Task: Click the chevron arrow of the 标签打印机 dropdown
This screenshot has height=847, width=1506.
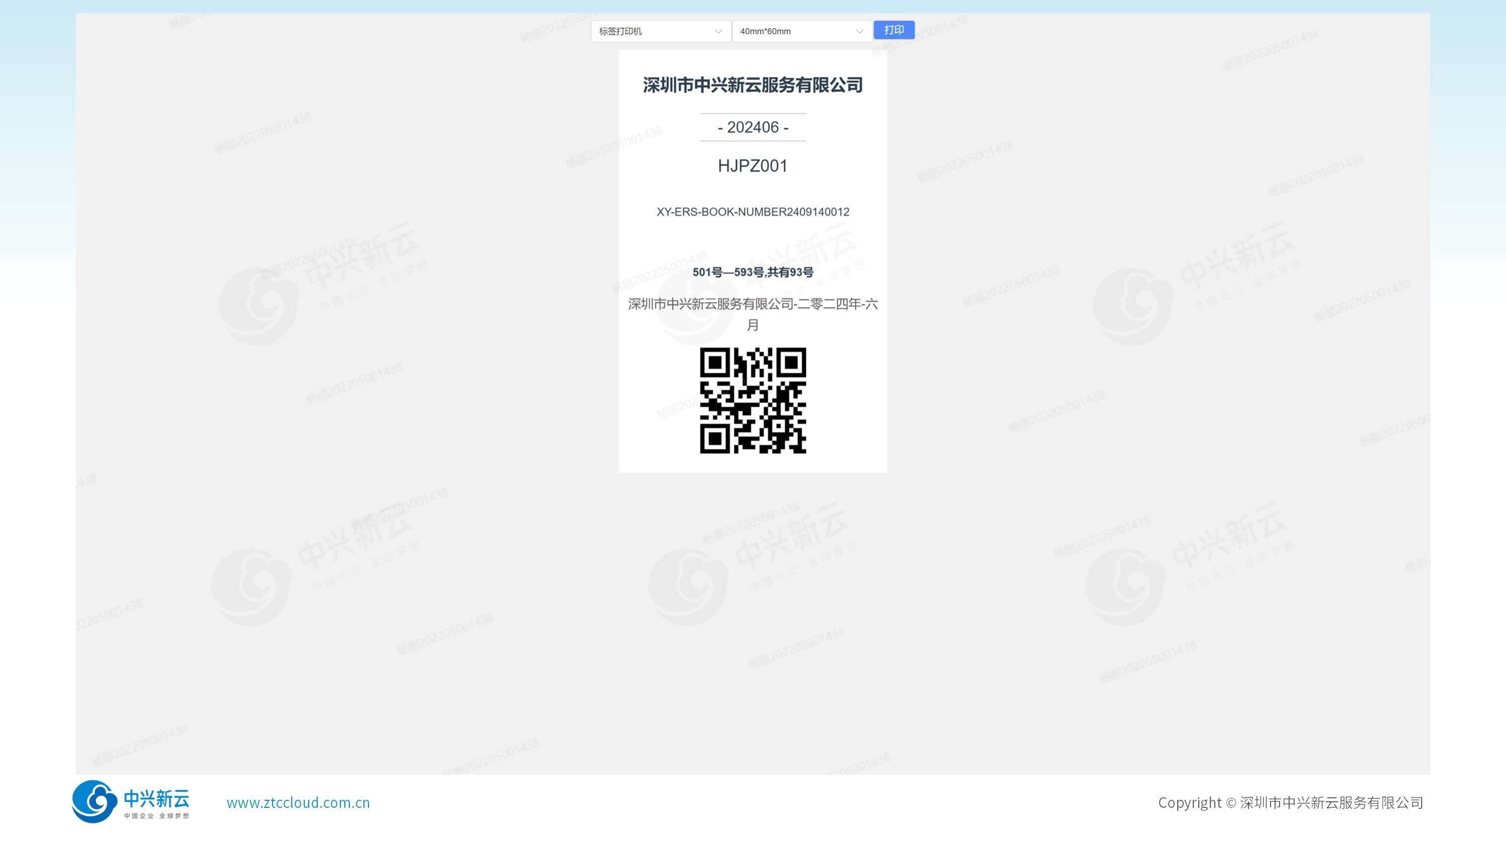Action: (x=718, y=32)
